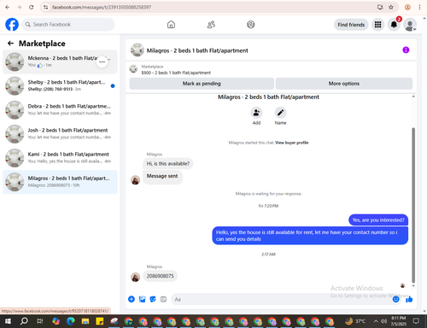Open the Facebook logo home link
Screen dimensions: 427x328
[12, 25]
